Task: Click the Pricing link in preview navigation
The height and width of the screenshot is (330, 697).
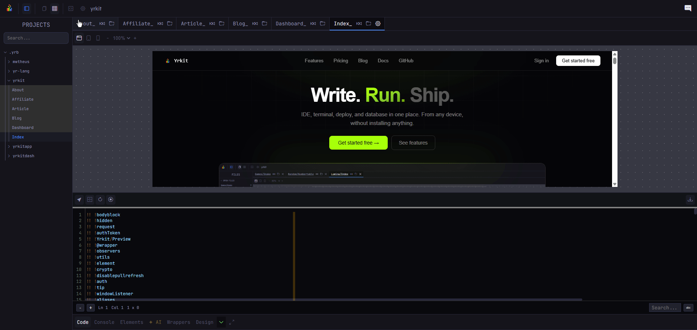Action: [341, 61]
